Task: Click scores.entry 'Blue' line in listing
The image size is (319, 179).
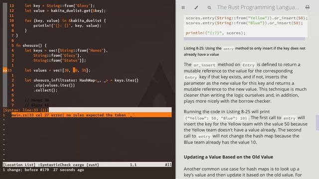Action: pos(244,23)
